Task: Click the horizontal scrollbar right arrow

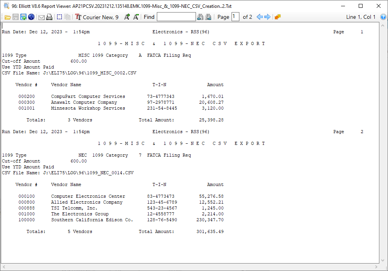Action: click(x=376, y=267)
